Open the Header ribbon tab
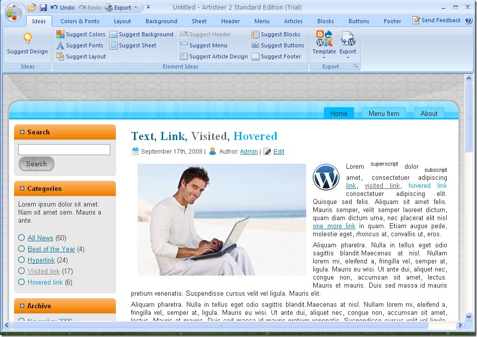Viewport: 477px width, 337px height. [x=230, y=21]
